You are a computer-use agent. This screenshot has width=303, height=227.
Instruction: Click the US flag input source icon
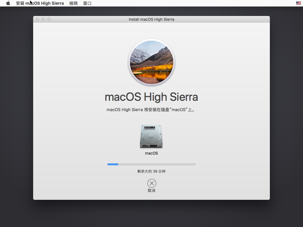pyautogui.click(x=298, y=3)
